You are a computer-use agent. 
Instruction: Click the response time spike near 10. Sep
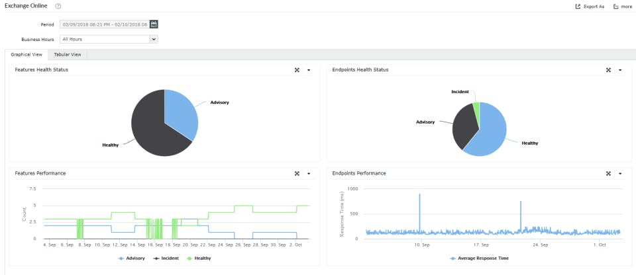[x=419, y=213]
